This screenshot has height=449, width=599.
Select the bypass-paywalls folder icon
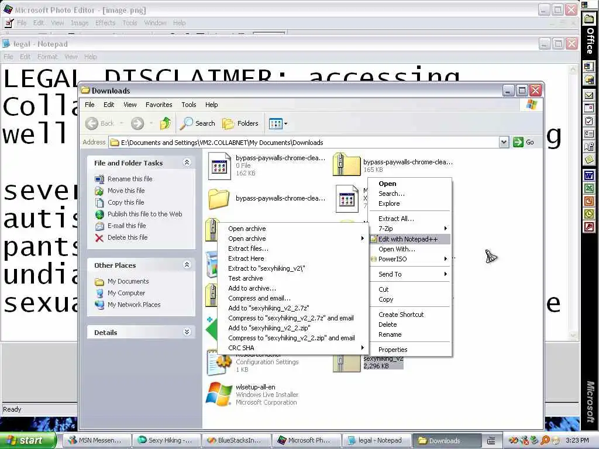click(219, 199)
